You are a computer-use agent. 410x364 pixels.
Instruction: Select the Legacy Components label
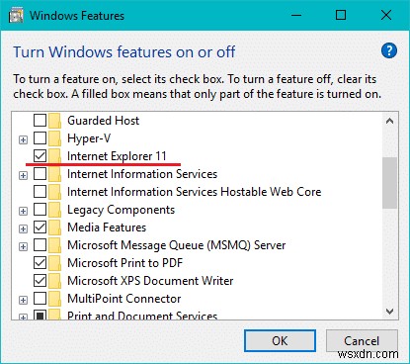122,210
